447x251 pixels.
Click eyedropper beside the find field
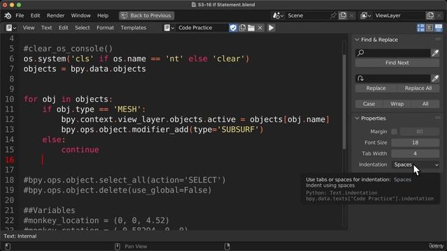435,53
